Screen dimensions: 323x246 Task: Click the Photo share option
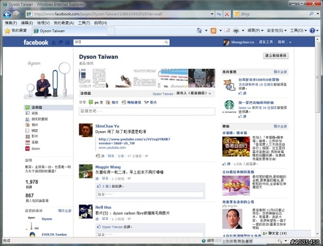pyautogui.click(x=112, y=102)
